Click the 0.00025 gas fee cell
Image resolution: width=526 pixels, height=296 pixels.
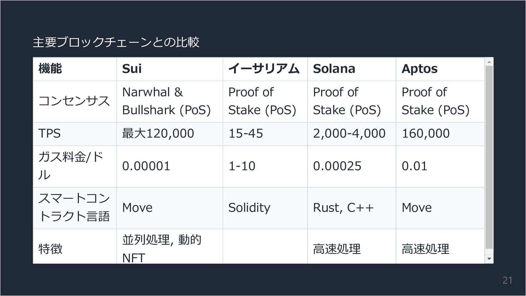click(337, 166)
